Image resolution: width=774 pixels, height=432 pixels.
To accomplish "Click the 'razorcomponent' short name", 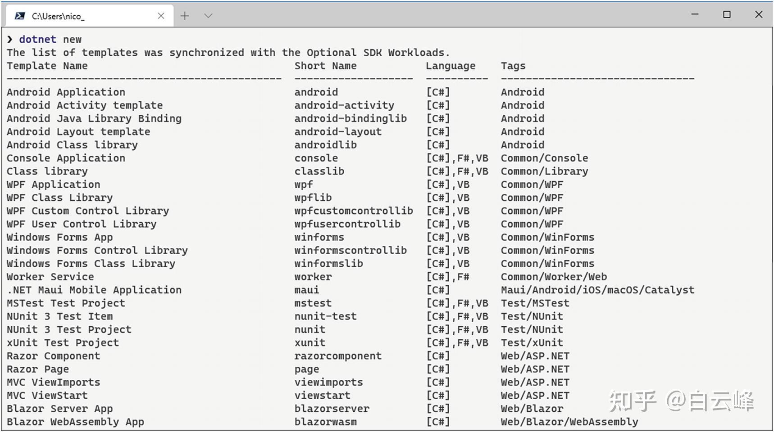I will [338, 356].
